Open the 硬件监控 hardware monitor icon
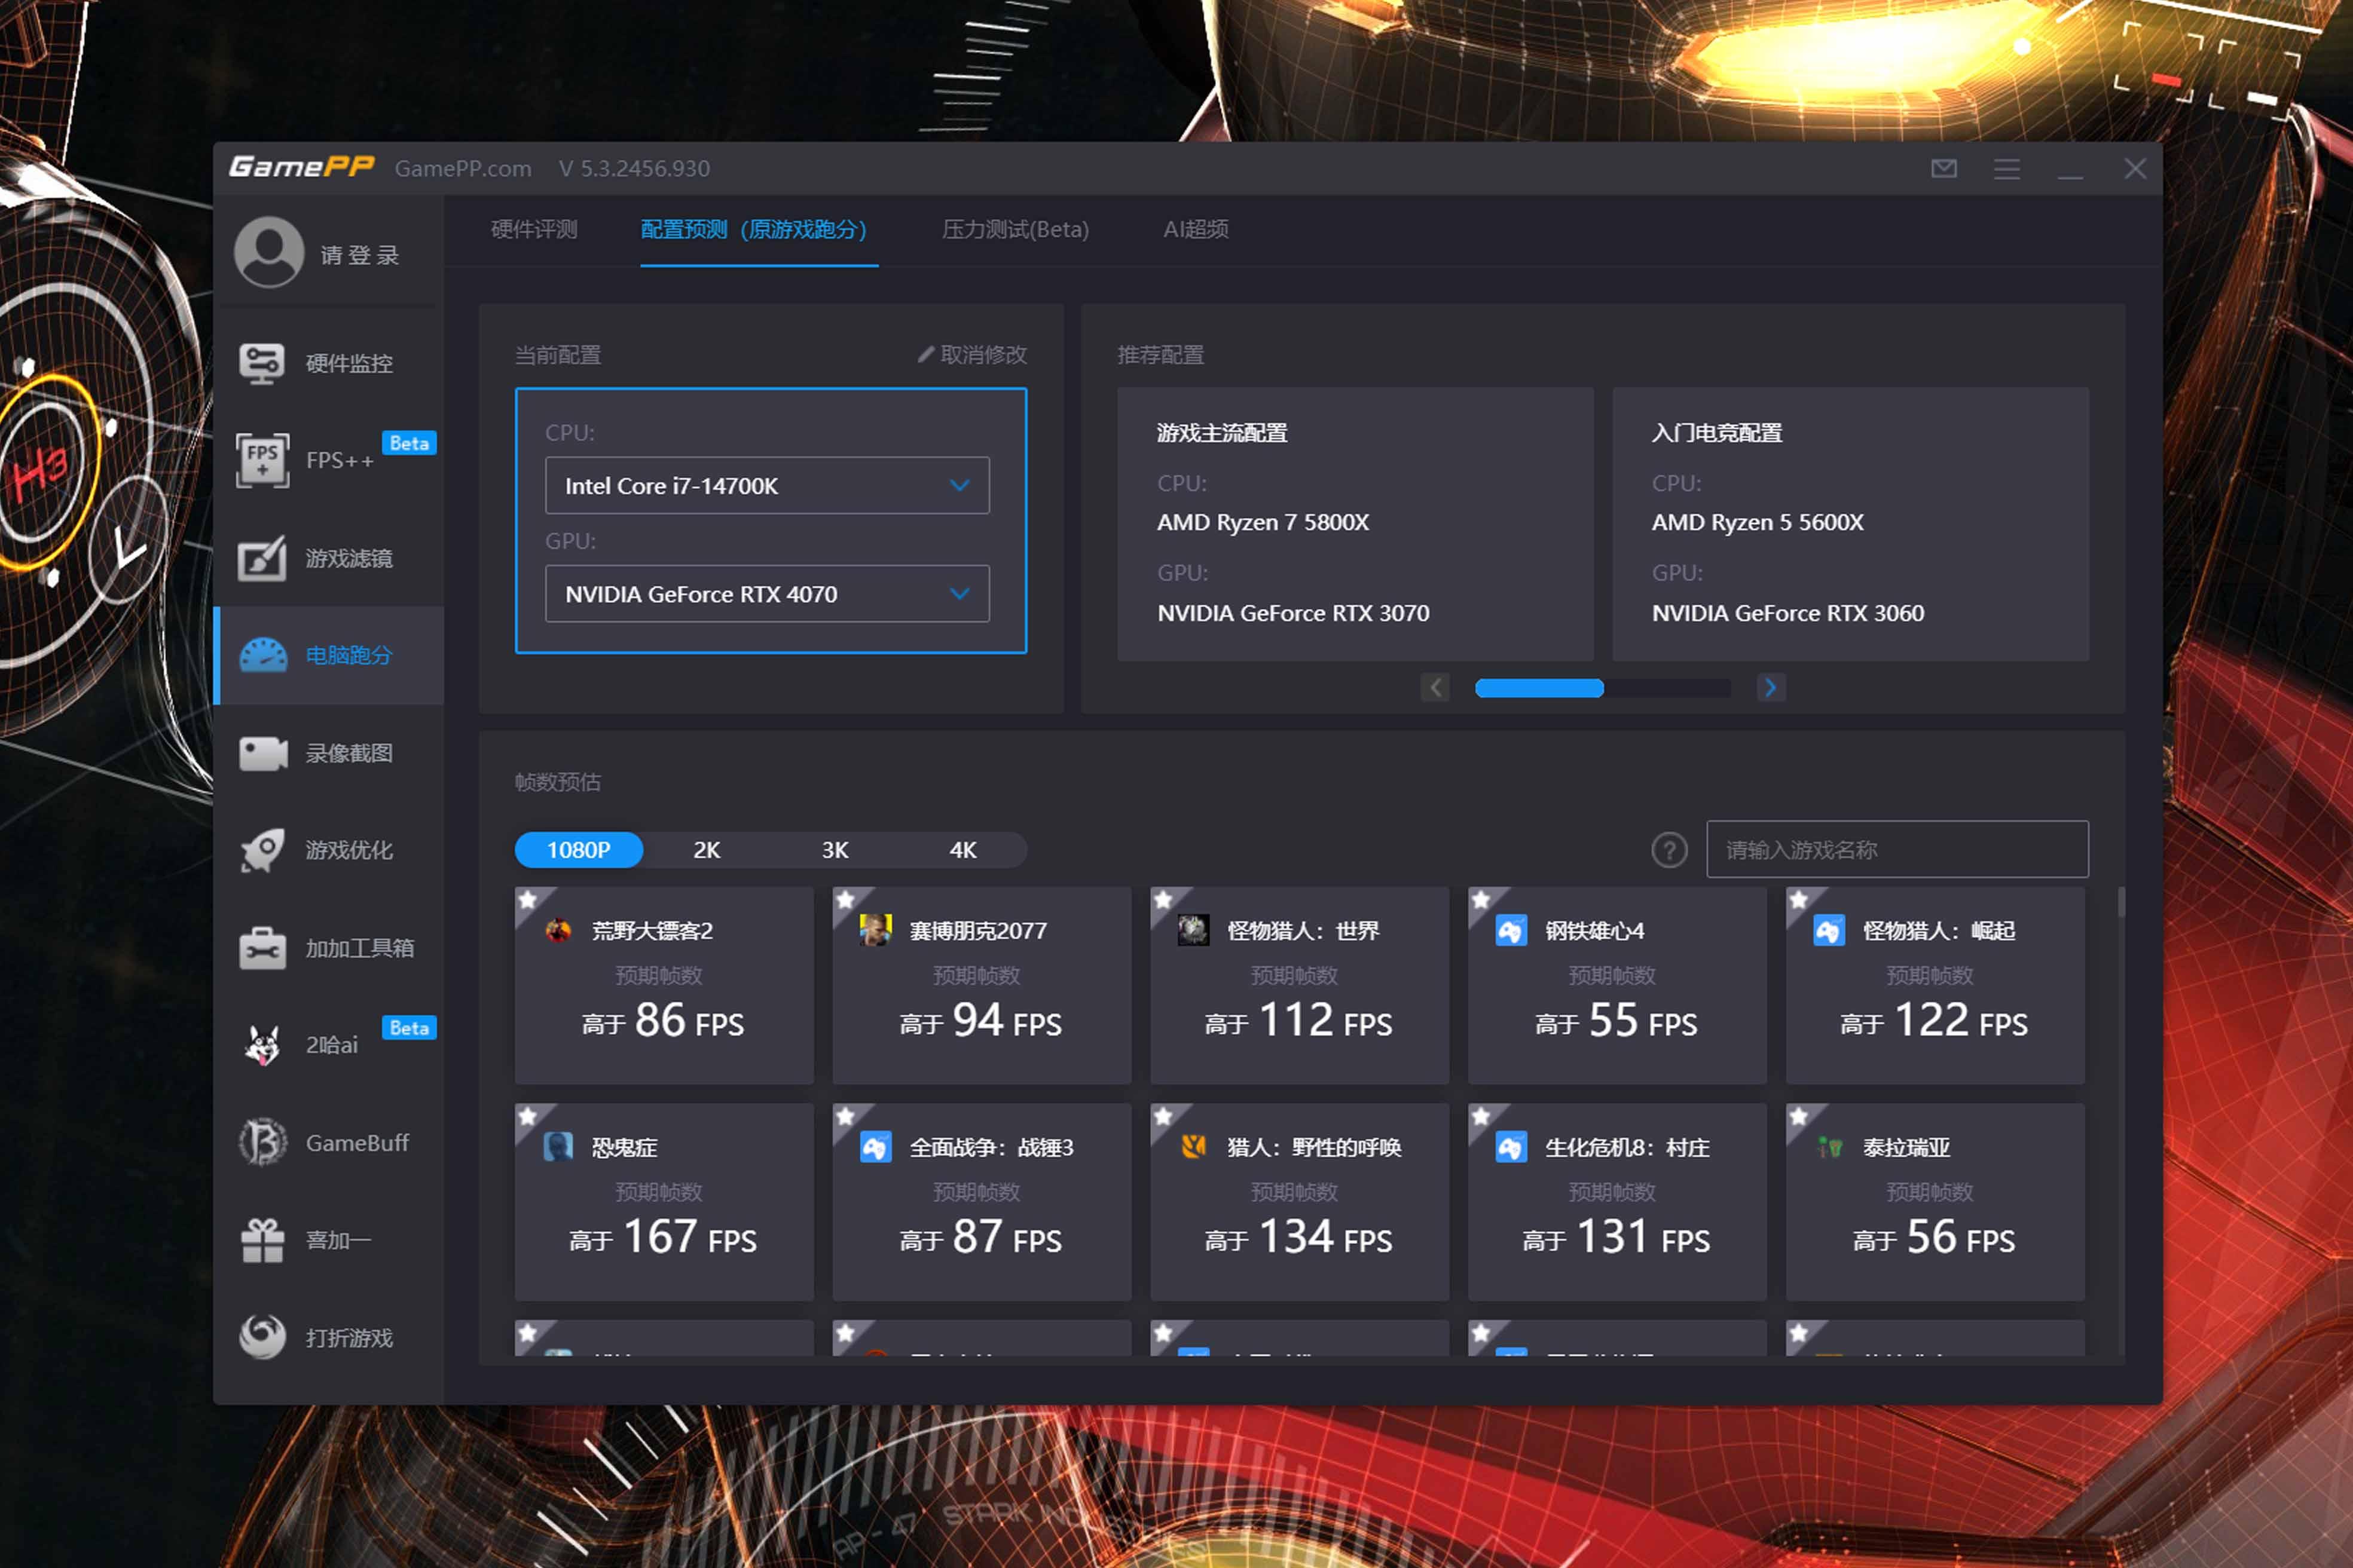 click(262, 363)
